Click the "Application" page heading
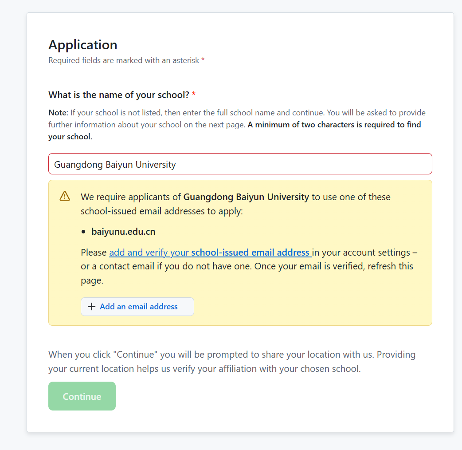462x450 pixels. coord(83,45)
